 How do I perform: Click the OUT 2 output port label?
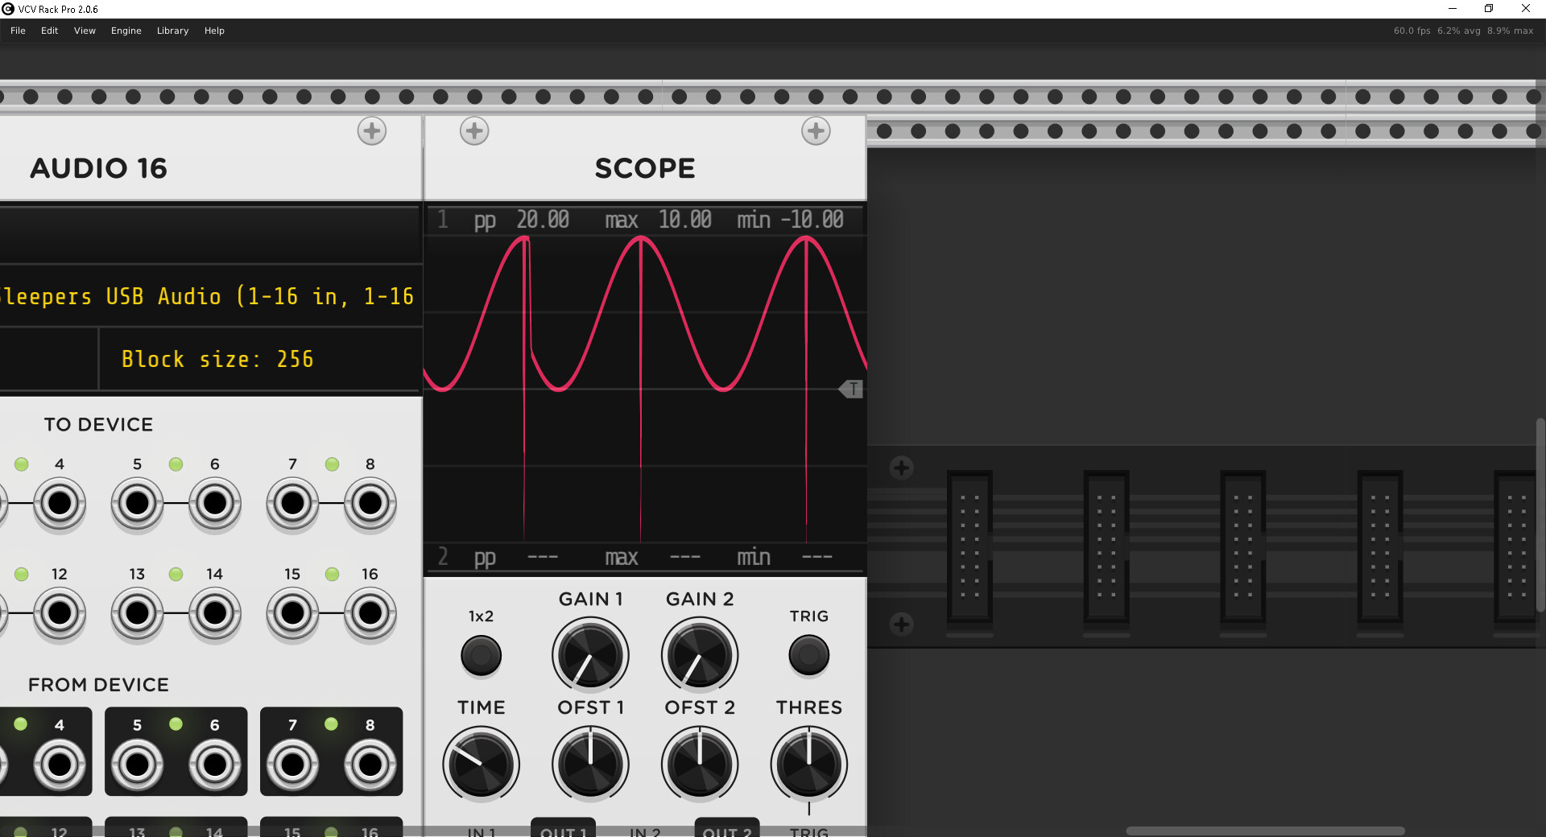(x=727, y=831)
